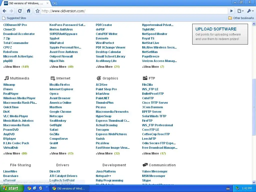Screen dimensions: 256x192
Task: Click the Multimedia music note icon
Action: [6, 78]
